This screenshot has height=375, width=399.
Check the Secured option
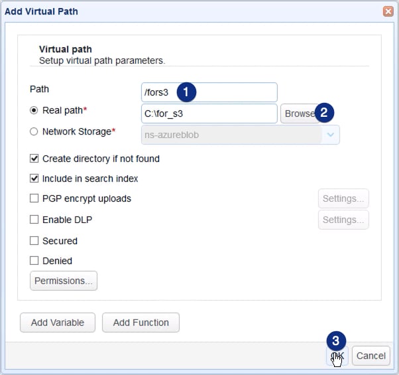(34, 241)
